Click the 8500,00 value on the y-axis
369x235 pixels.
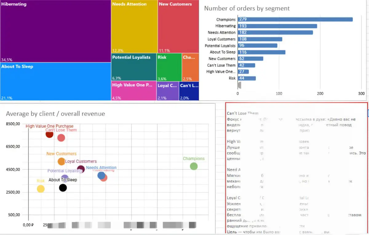tap(13, 124)
